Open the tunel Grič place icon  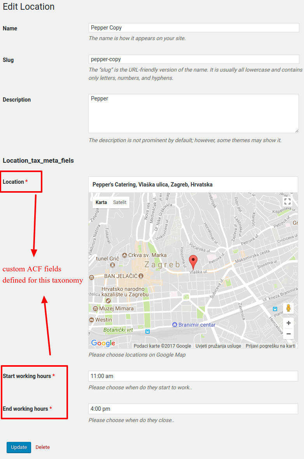click(x=112, y=265)
